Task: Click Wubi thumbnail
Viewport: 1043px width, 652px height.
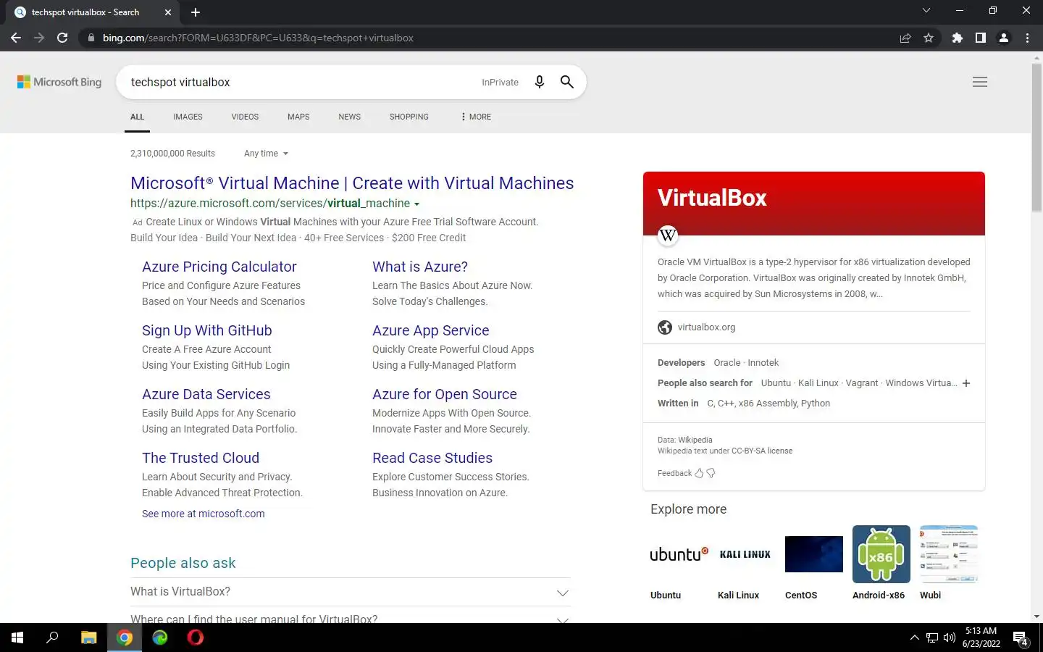Action: [949, 554]
